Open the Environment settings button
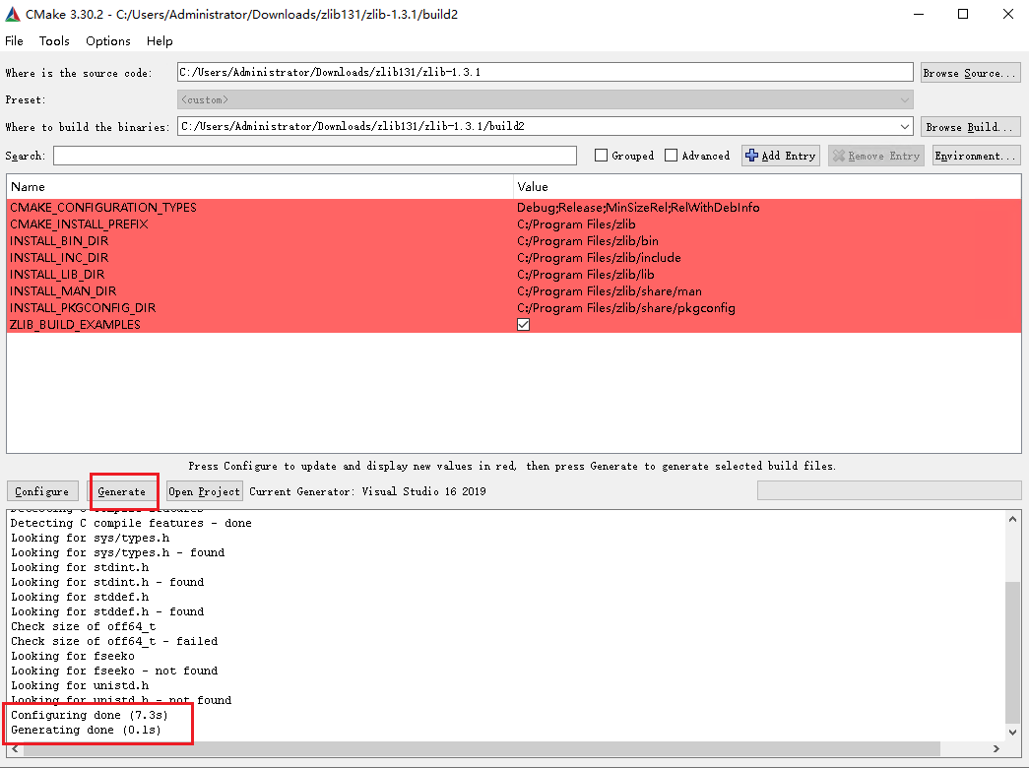This screenshot has height=768, width=1029. point(977,156)
